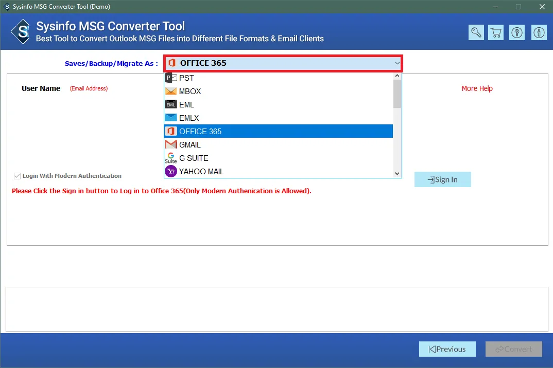553x368 pixels.
Task: Click the question mark help icon
Action: point(517,32)
